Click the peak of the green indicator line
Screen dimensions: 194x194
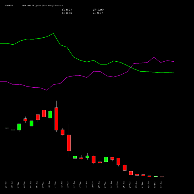[54, 33]
